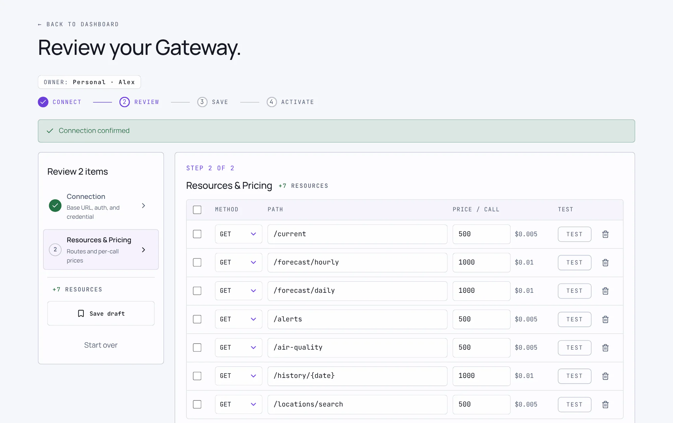Screen dimensions: 673x423
Task: Select Connection in the review list
Action: click(101, 206)
